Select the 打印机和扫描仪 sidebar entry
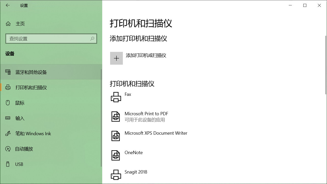The width and height of the screenshot is (327, 184). click(x=32, y=87)
